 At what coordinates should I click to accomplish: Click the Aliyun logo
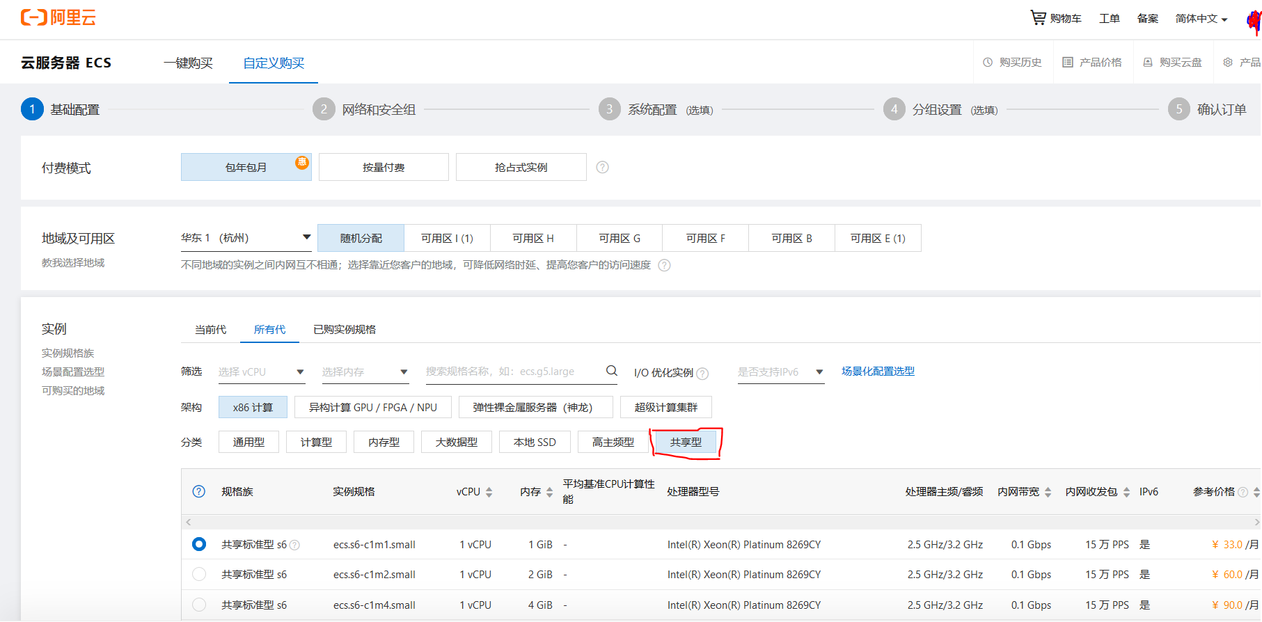58,17
